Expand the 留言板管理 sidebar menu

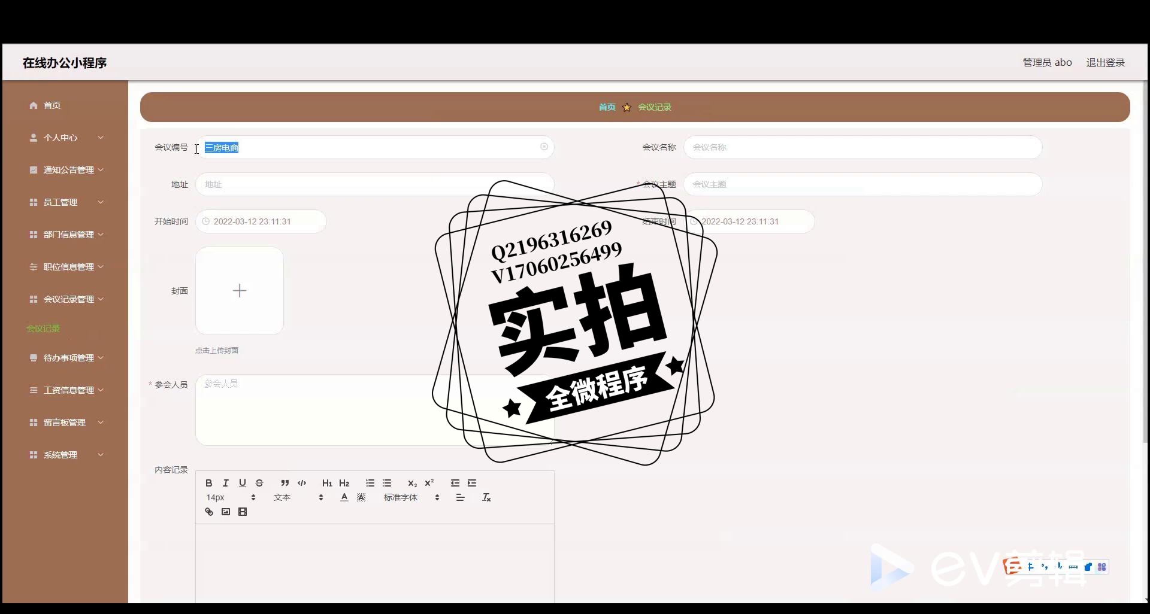pos(65,422)
